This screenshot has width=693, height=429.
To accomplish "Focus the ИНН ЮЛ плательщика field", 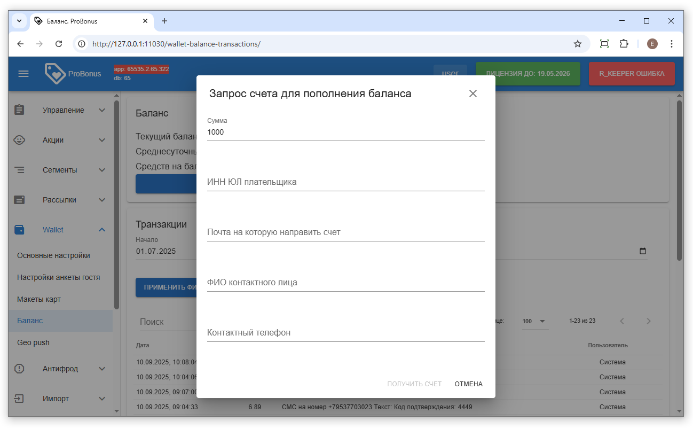I will pos(345,182).
